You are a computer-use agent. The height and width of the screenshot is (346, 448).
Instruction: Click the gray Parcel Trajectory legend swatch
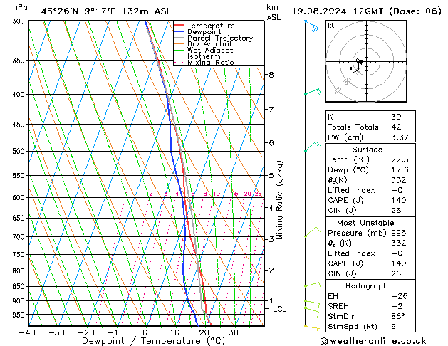point(179,38)
